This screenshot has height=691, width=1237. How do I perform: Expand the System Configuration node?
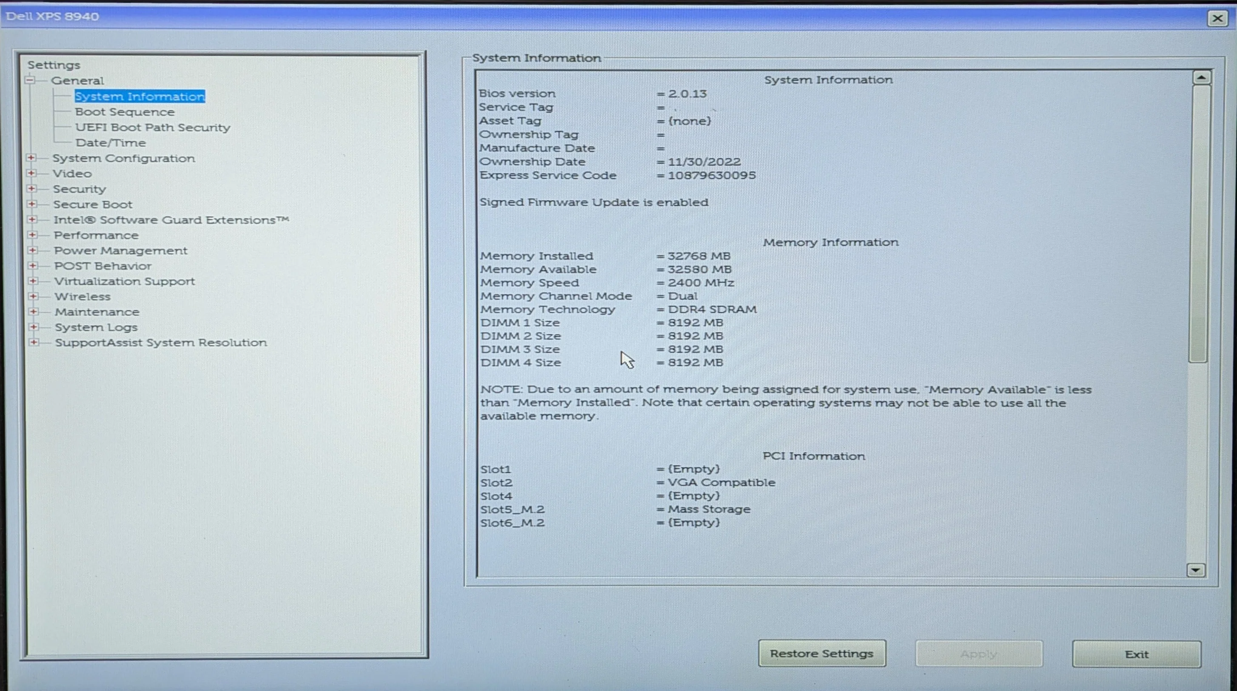pyautogui.click(x=31, y=158)
